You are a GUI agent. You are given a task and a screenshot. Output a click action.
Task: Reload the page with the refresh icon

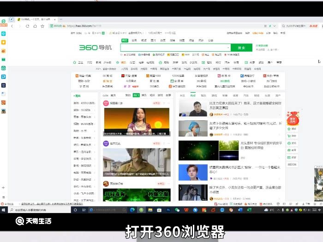click(27, 26)
